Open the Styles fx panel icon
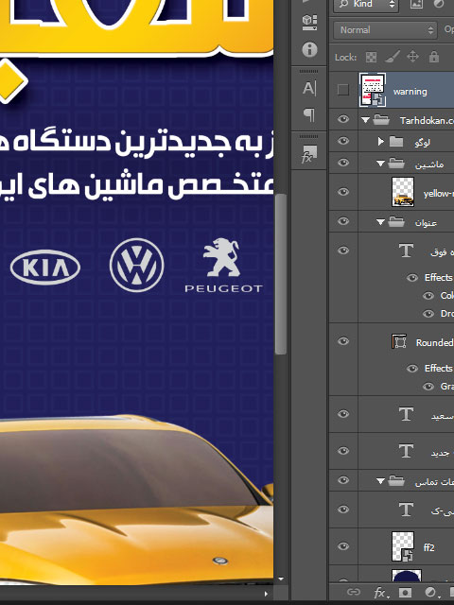The width and height of the screenshot is (454, 605). click(x=309, y=154)
